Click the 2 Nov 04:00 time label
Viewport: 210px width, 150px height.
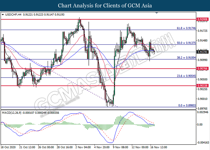tap(83, 147)
